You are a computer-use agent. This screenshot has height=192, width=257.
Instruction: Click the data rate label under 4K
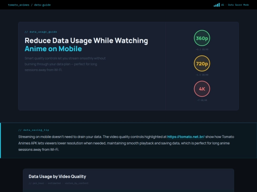[x=202, y=100]
